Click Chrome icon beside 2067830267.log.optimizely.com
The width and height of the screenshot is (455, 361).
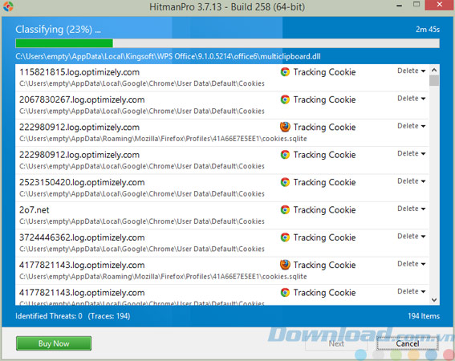(285, 99)
